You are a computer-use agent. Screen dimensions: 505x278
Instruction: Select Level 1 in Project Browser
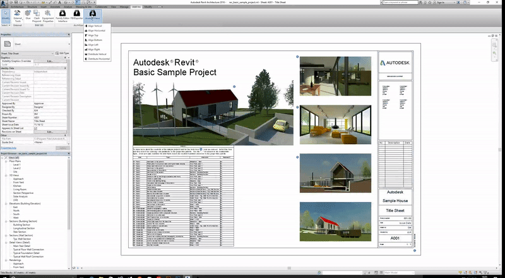coord(17,165)
